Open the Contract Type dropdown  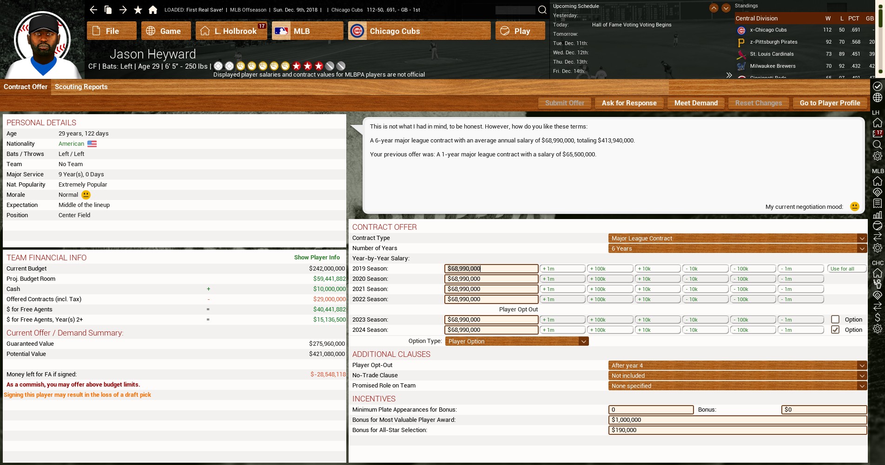(738, 238)
